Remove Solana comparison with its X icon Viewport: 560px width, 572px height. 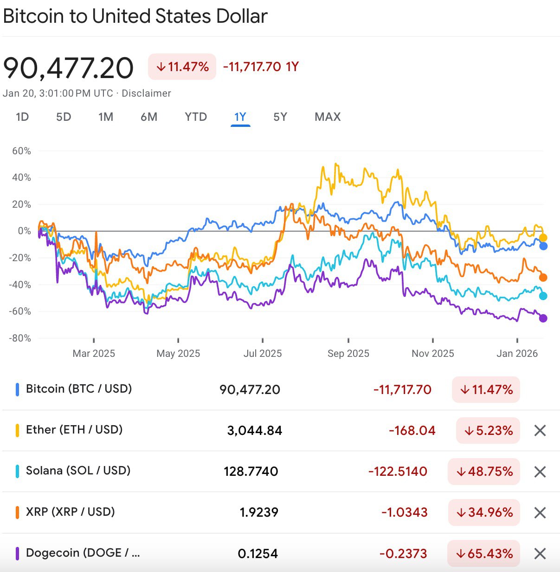(540, 472)
